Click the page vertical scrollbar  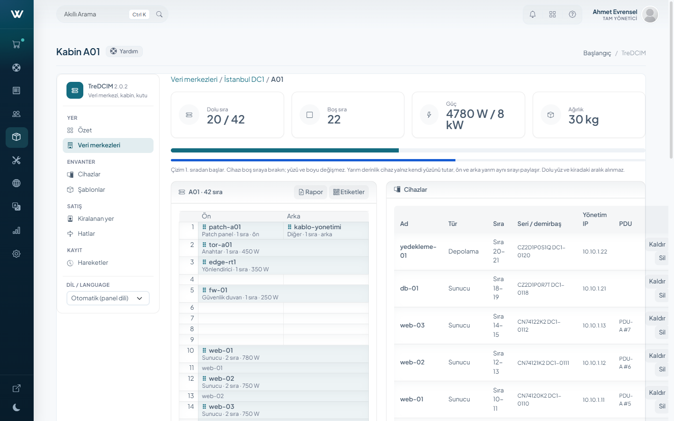(671, 80)
